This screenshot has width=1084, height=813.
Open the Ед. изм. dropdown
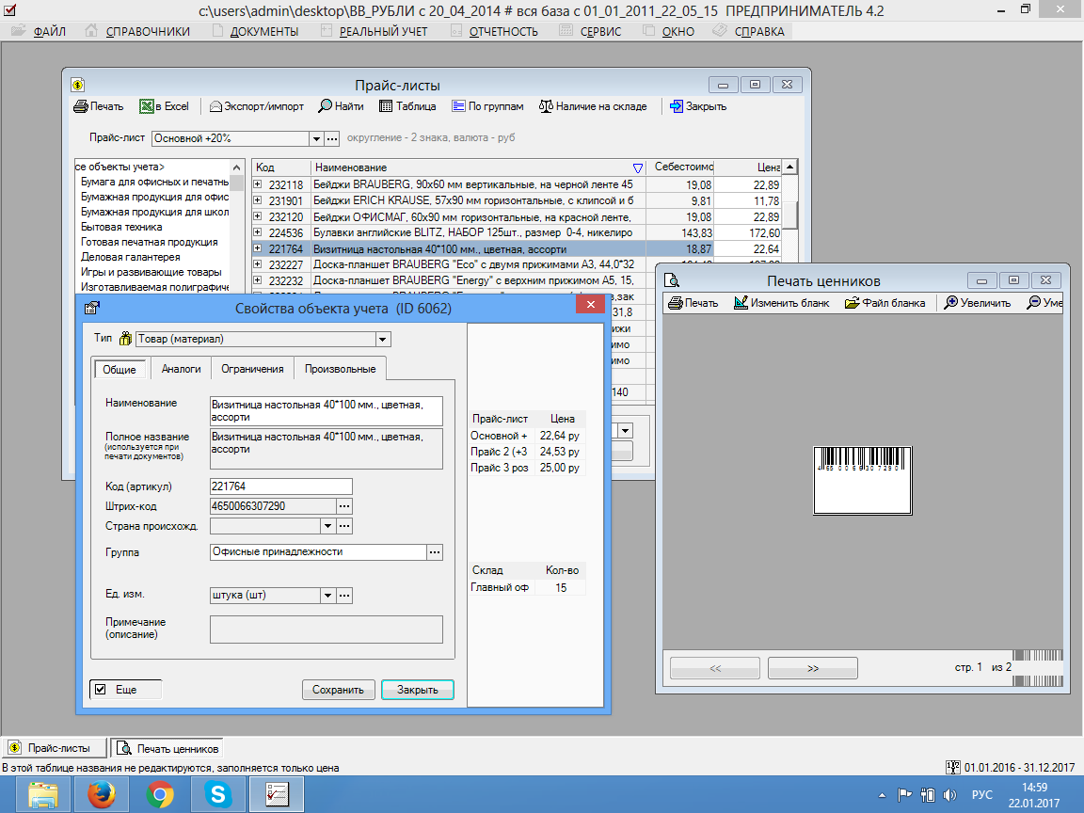pos(327,596)
